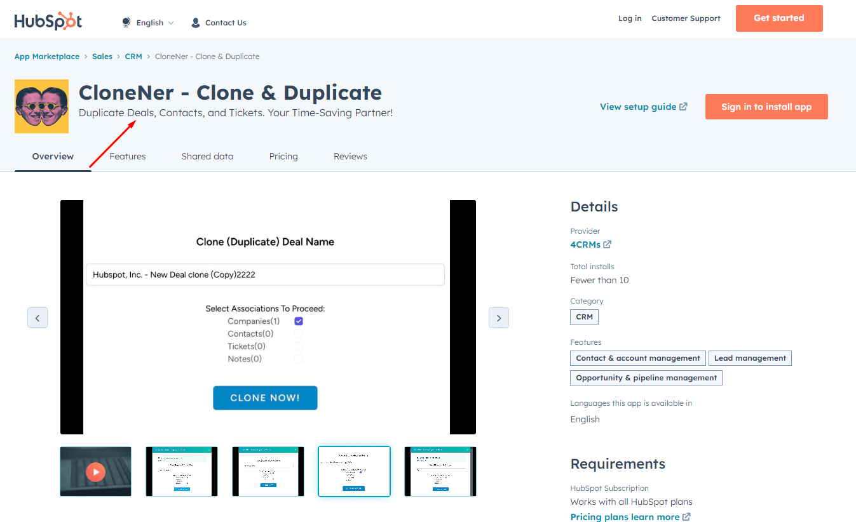The height and width of the screenshot is (522, 856).
Task: Select the Overview tab
Action: pos(53,156)
